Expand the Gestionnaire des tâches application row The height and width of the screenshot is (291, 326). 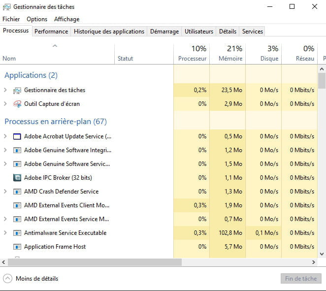(5, 90)
